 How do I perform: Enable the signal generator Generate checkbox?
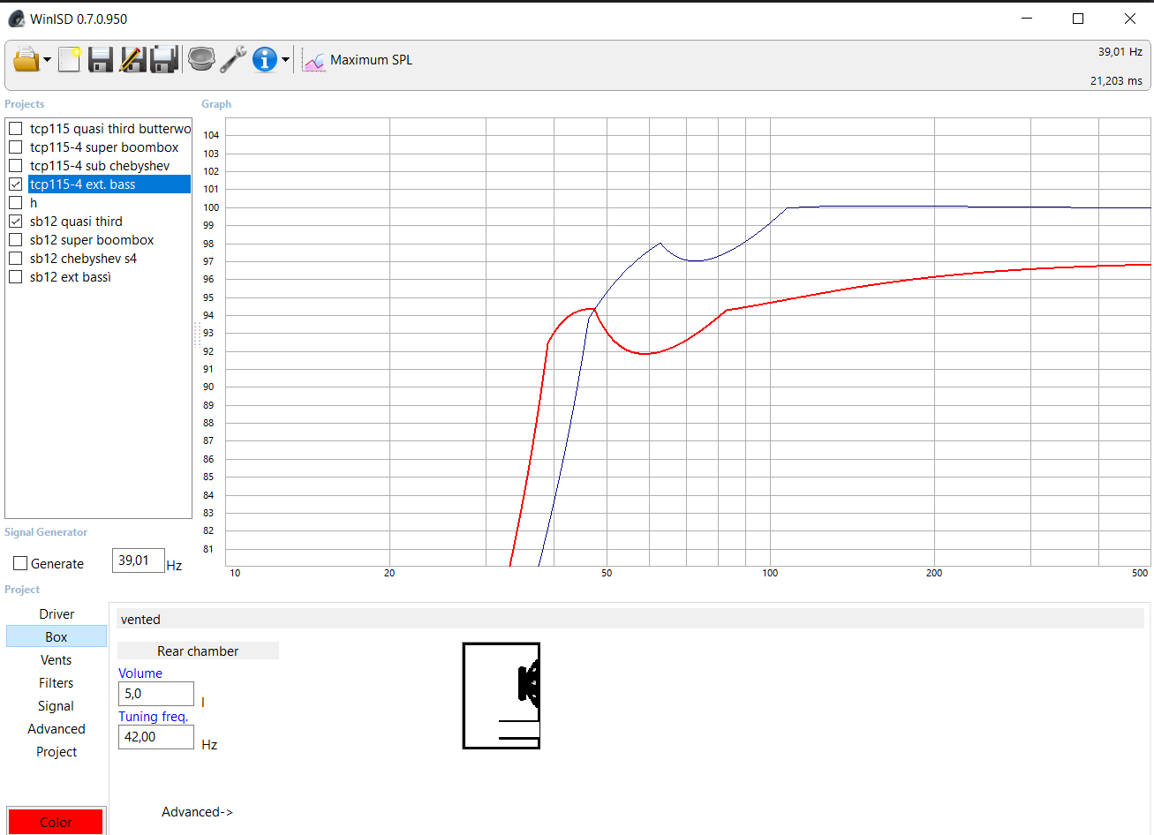pos(20,563)
